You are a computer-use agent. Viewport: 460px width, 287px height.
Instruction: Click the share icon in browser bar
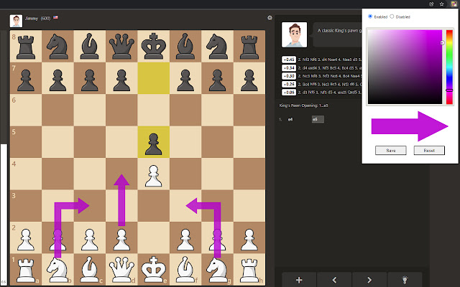coord(431,4)
